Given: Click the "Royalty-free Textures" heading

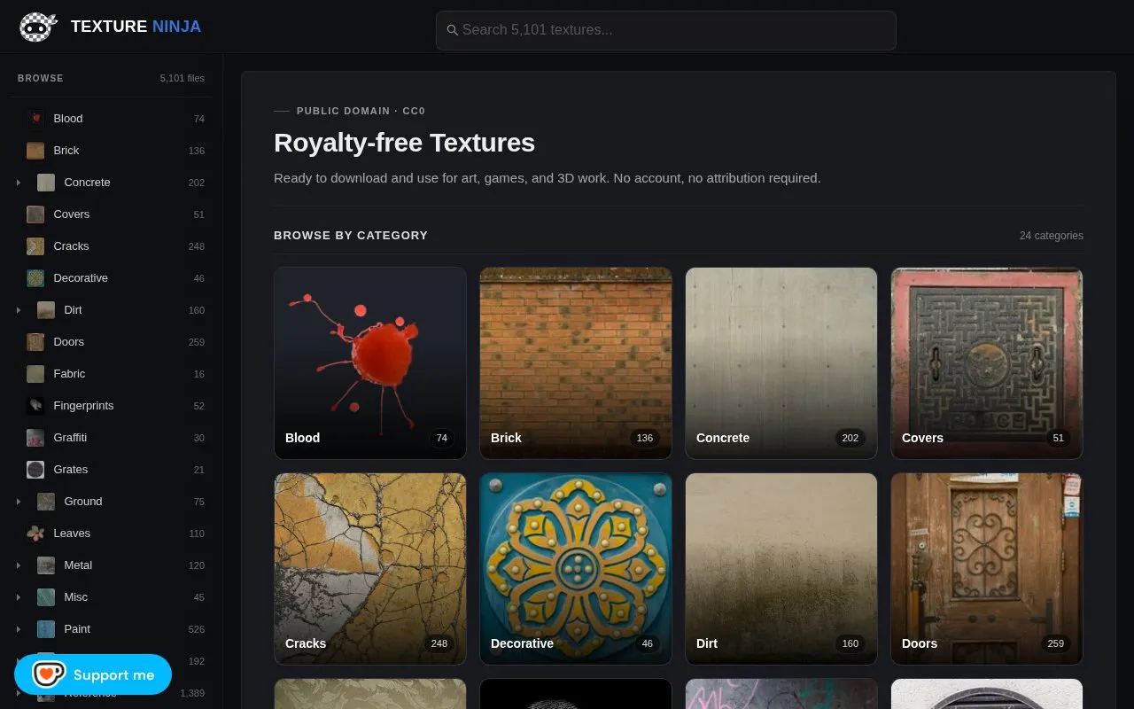Looking at the screenshot, I should [x=404, y=143].
